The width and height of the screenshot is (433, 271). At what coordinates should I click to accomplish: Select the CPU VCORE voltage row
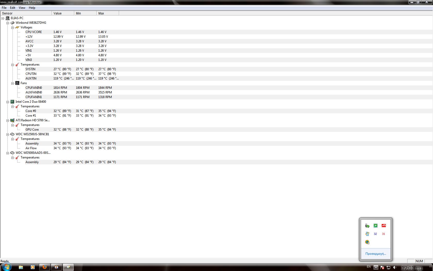(216, 32)
